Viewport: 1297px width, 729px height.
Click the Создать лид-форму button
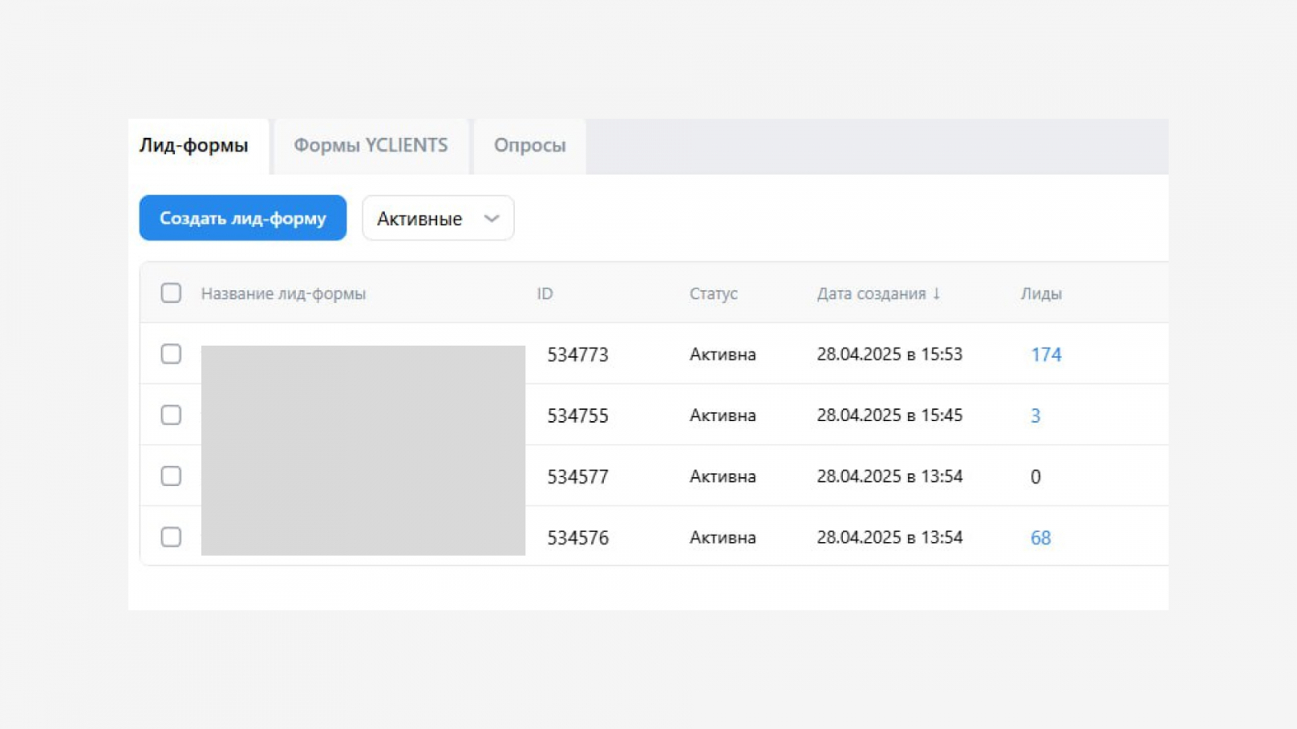242,218
